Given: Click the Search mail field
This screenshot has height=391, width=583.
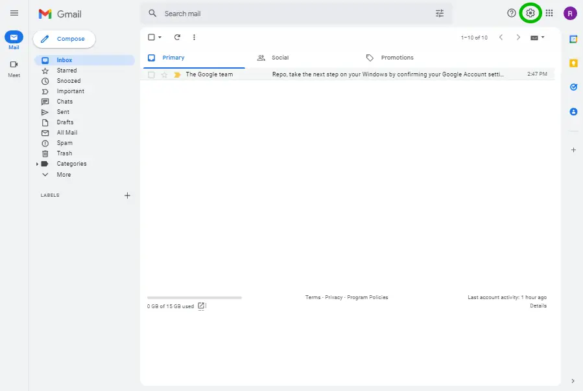Looking at the screenshot, I should (296, 14).
